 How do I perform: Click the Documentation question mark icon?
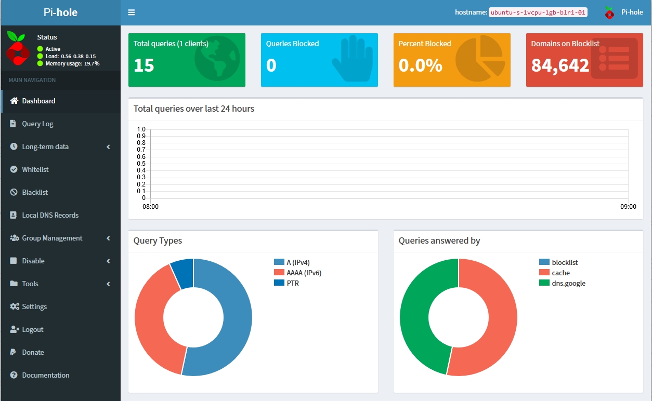[x=14, y=375]
